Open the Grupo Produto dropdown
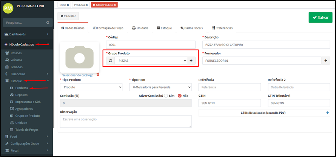Viewport: 336px width, 157px height. click(x=150, y=61)
